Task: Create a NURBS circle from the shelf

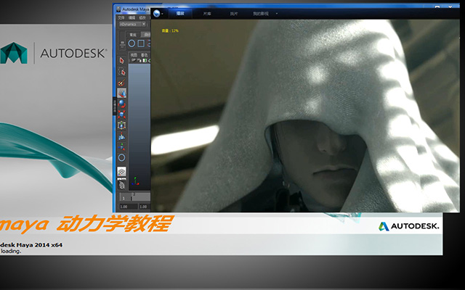Action: tap(132, 43)
